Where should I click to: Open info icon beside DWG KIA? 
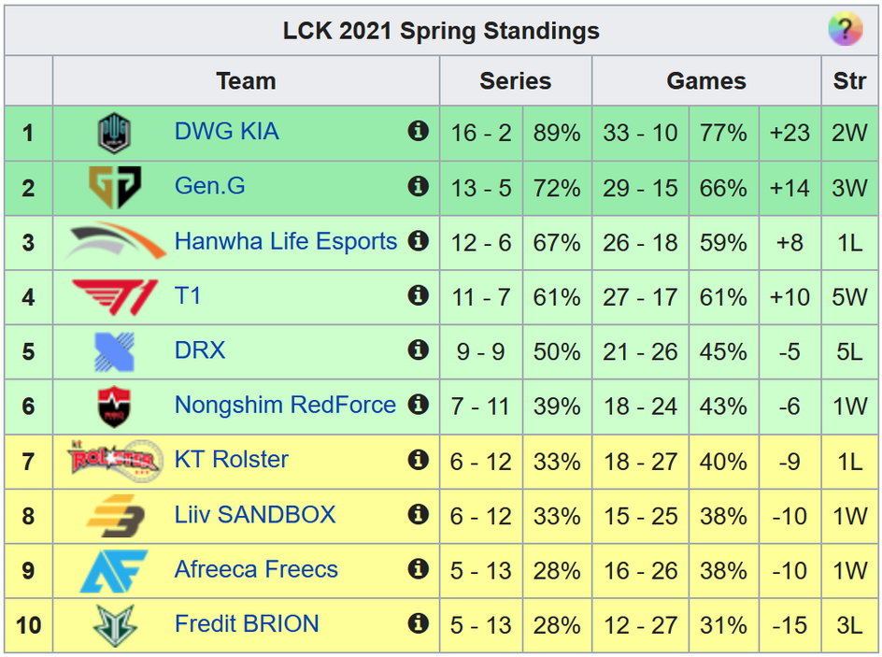coord(418,131)
